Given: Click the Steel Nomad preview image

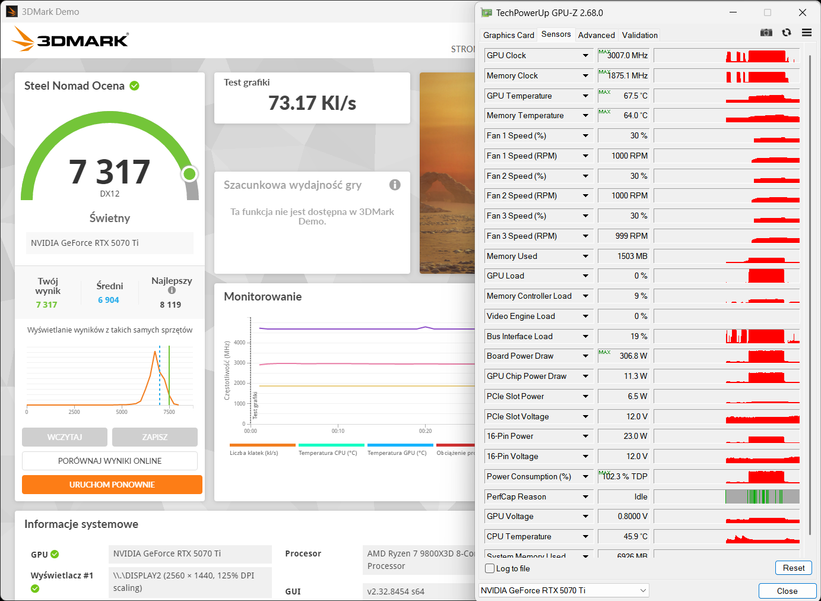Looking at the screenshot, I should pos(447,173).
